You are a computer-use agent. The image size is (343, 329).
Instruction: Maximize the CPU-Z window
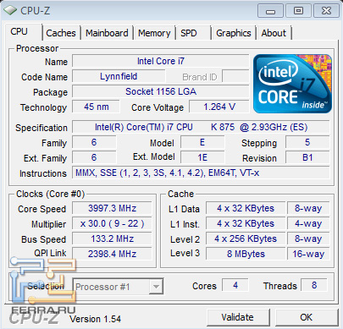[298, 11]
